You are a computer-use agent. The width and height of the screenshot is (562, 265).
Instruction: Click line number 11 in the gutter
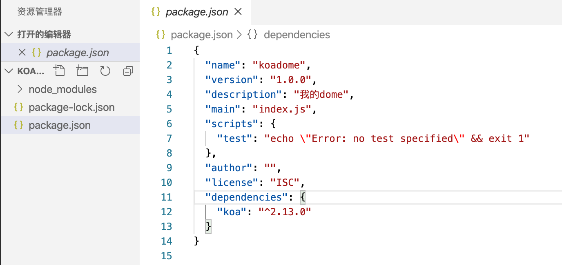click(167, 197)
